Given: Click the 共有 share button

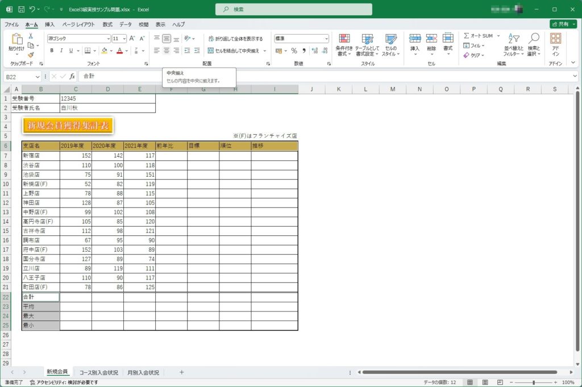Looking at the screenshot, I should click(563, 24).
